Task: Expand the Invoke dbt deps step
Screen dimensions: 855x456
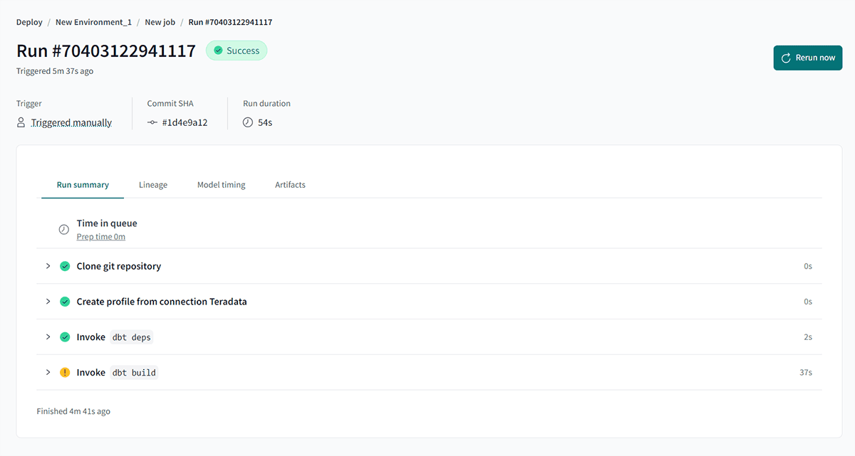Action: coord(48,337)
